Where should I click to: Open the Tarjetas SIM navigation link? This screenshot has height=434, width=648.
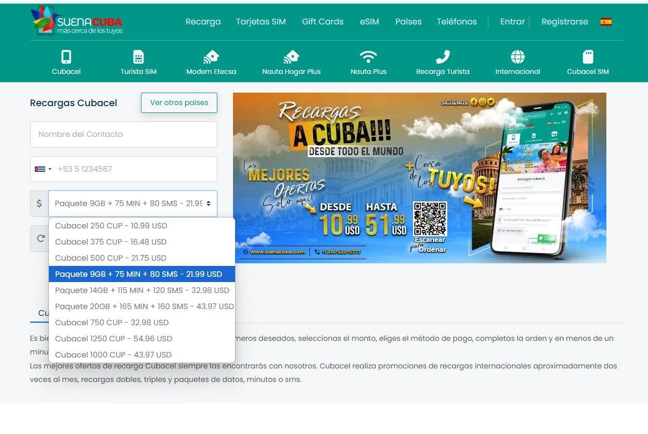(261, 22)
